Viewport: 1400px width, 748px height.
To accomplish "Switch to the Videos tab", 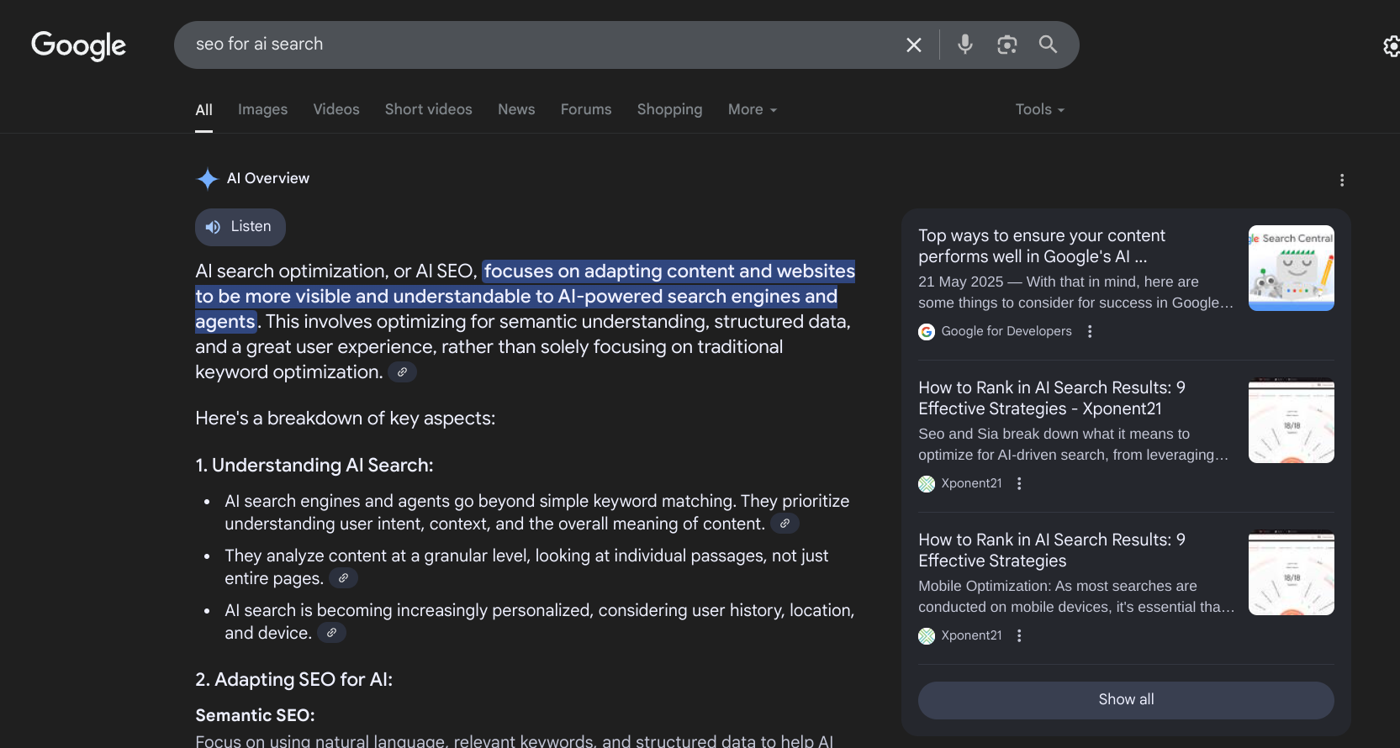I will click(336, 110).
